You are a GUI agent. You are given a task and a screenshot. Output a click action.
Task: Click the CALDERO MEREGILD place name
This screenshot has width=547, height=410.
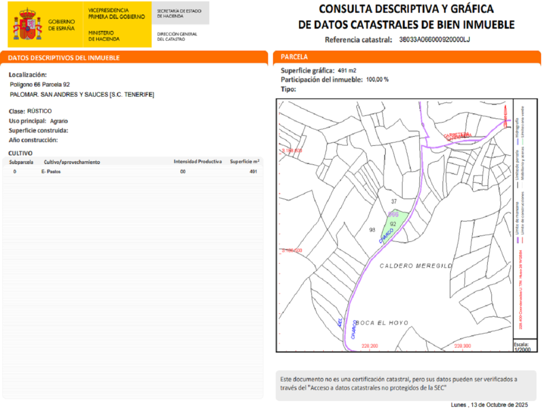pyautogui.click(x=416, y=265)
